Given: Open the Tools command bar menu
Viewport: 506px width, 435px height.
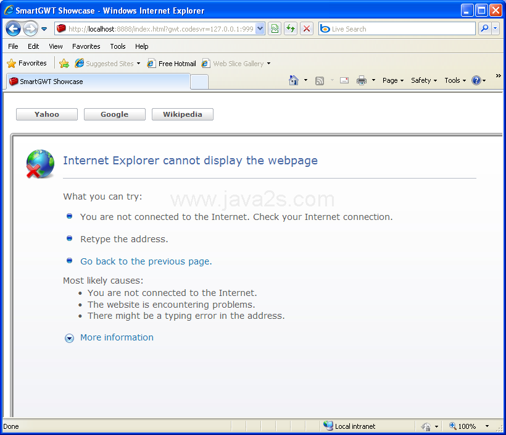Looking at the screenshot, I should pyautogui.click(x=455, y=80).
